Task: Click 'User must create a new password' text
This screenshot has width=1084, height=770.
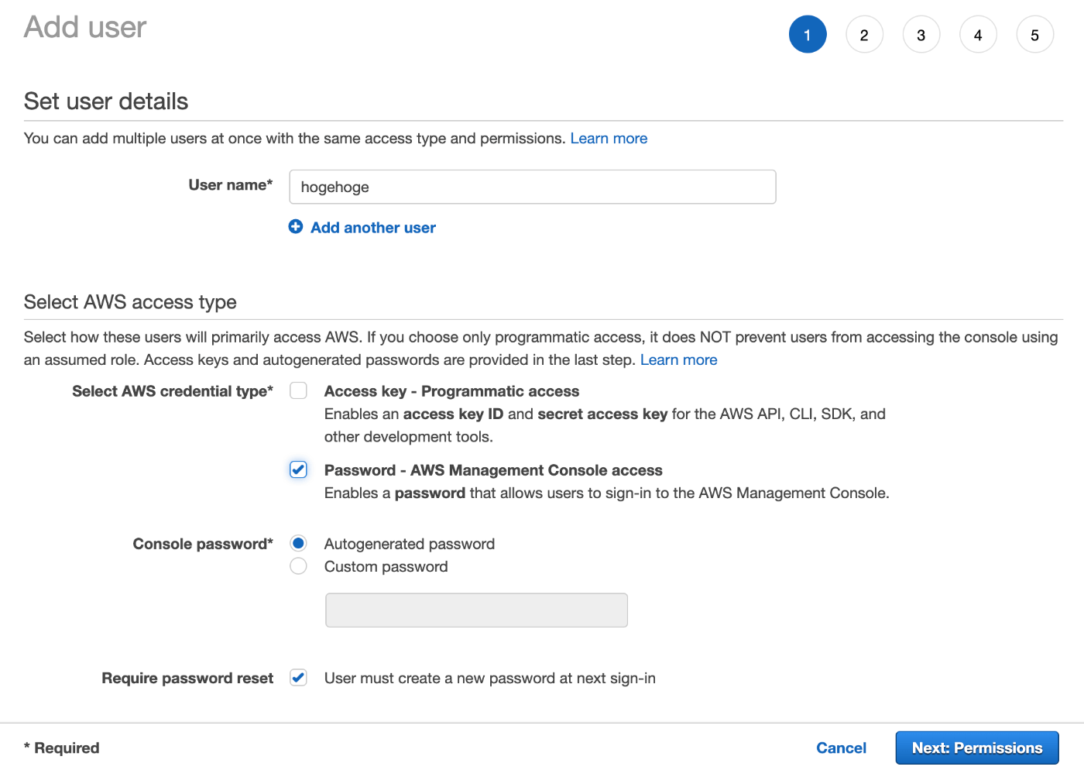Action: (x=489, y=679)
